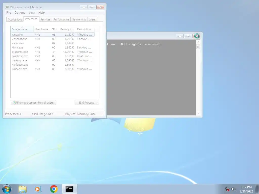Select the wuauclt.exe process
The height and width of the screenshot is (194, 259).
pos(53,69)
